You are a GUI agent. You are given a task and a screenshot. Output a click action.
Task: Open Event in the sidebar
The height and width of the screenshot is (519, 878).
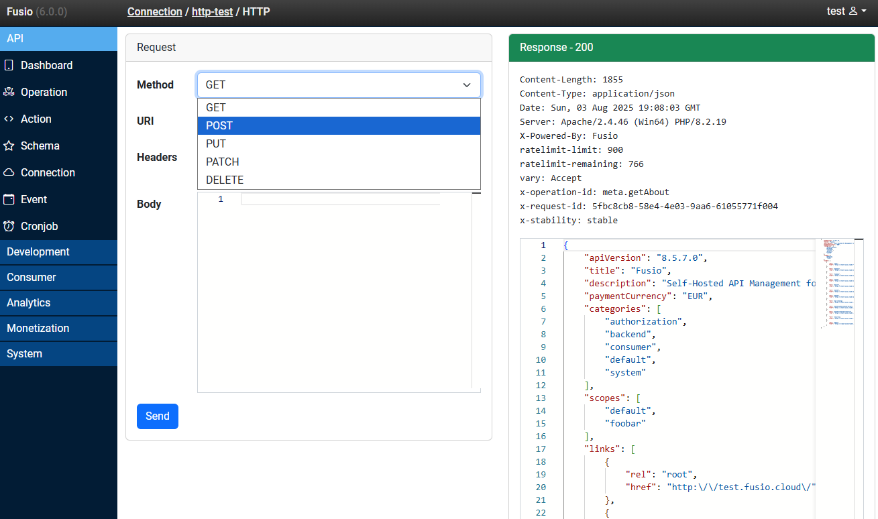pos(58,199)
